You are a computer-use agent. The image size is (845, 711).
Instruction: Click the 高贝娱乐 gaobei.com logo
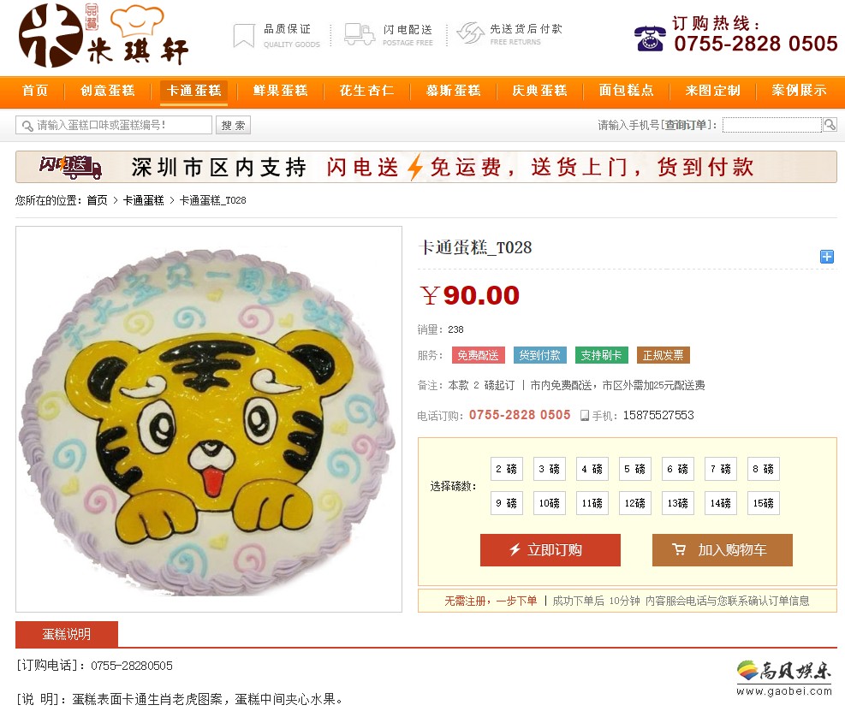[x=784, y=678]
